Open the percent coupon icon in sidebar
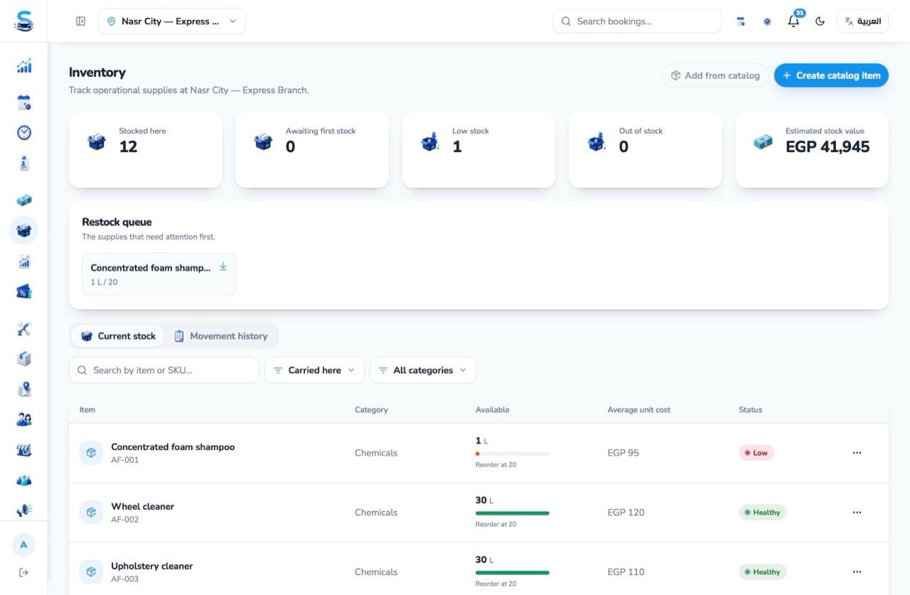 [x=24, y=291]
